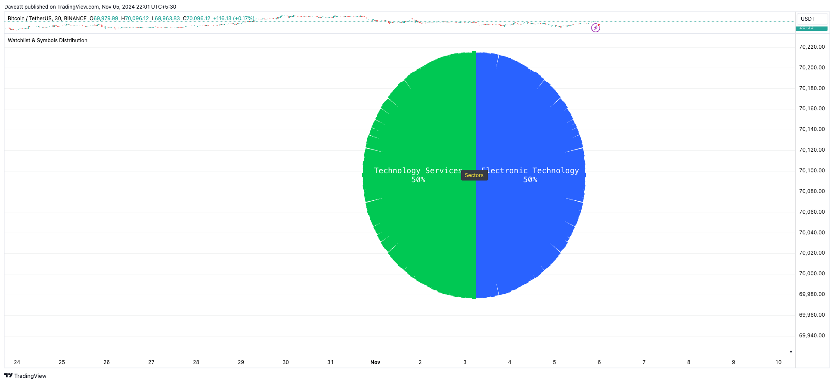Click date 31 on the time axis
Image resolution: width=834 pixels, height=383 pixels.
click(331, 362)
